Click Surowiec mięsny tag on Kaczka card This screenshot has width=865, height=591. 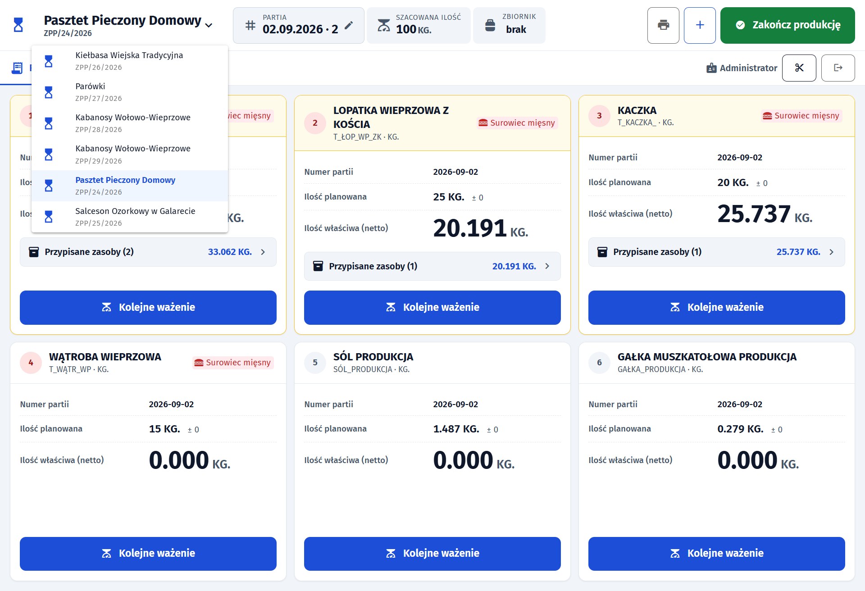click(x=801, y=116)
